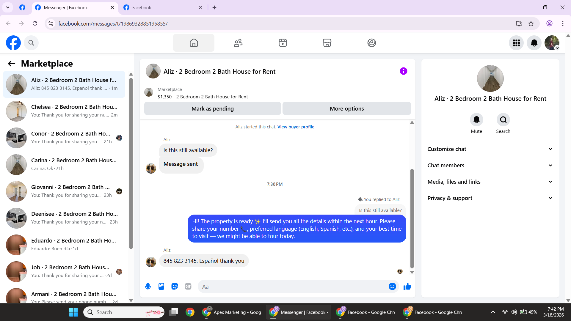The image size is (571, 321).
Task: Expand Media, files and links section
Action: (490, 182)
